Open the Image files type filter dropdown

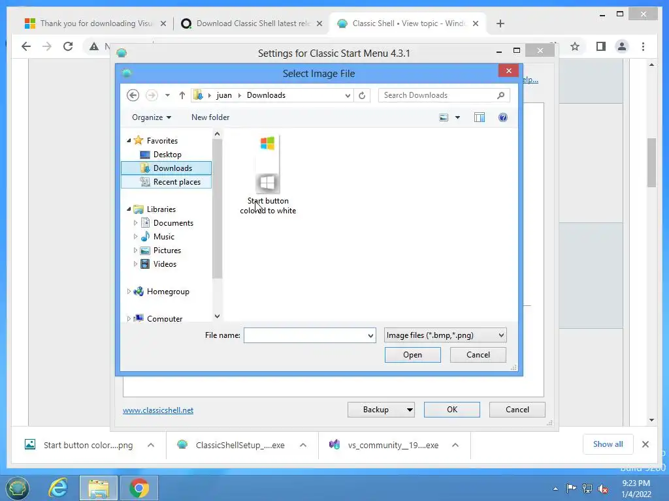pos(446,335)
